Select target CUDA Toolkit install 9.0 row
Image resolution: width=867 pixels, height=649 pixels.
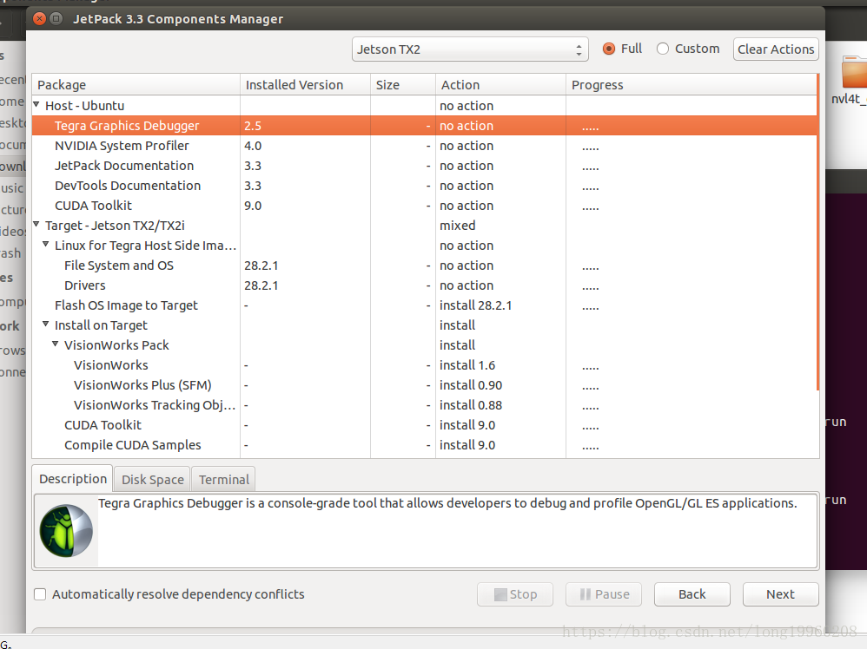point(424,425)
